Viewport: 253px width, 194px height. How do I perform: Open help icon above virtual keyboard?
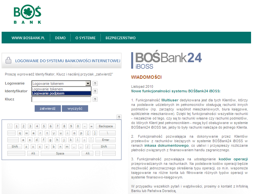point(119,117)
